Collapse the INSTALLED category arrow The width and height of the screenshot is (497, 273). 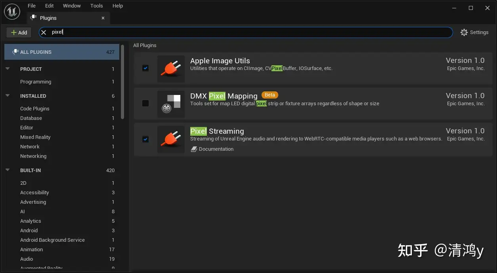pos(8,95)
